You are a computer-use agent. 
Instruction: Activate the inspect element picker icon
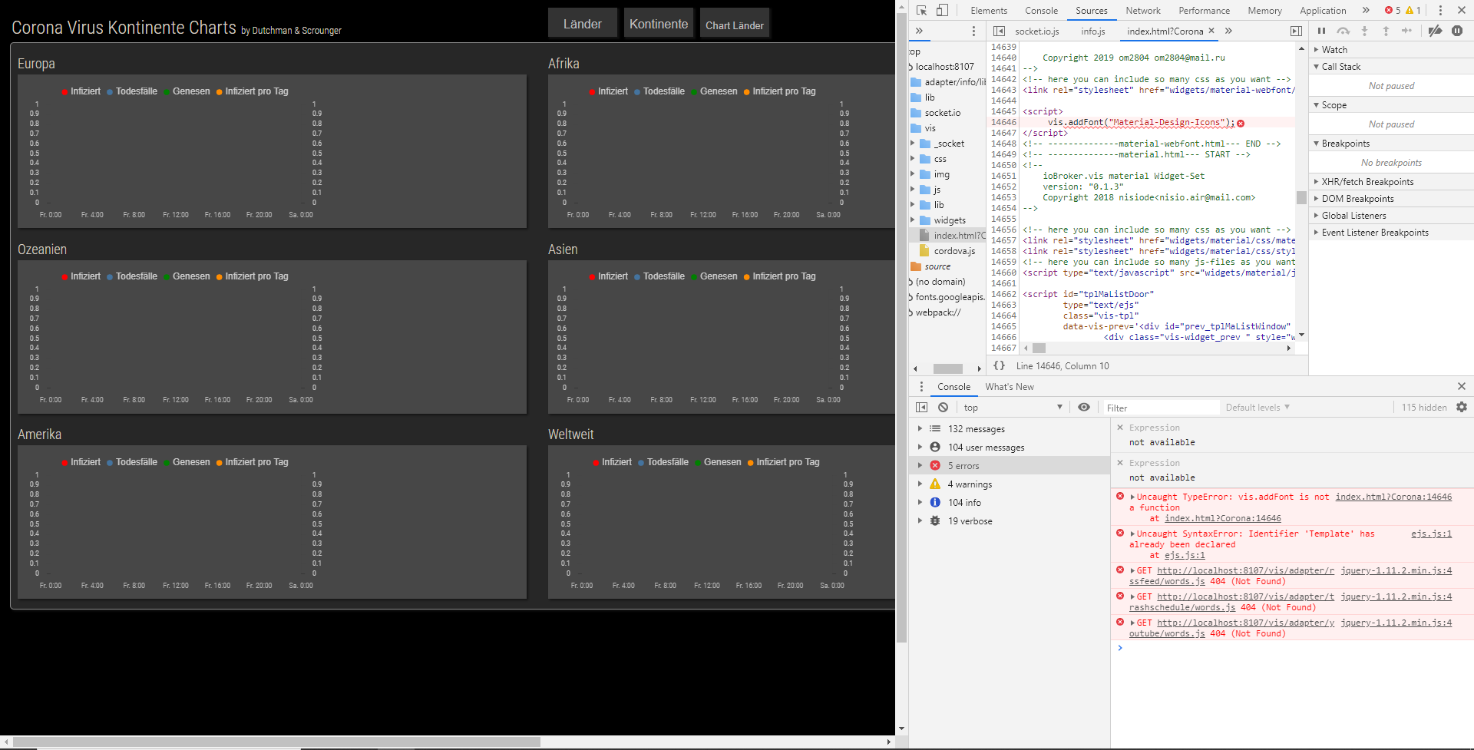tap(921, 10)
